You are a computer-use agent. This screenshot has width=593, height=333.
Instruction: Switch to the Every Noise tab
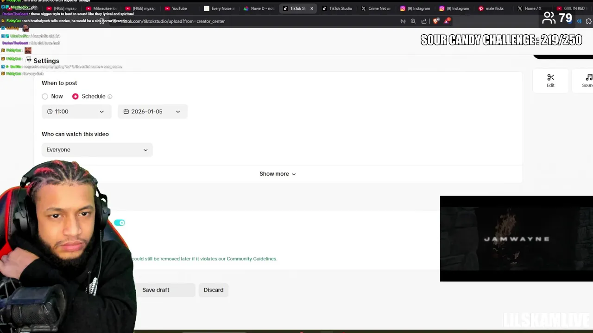pos(220,8)
